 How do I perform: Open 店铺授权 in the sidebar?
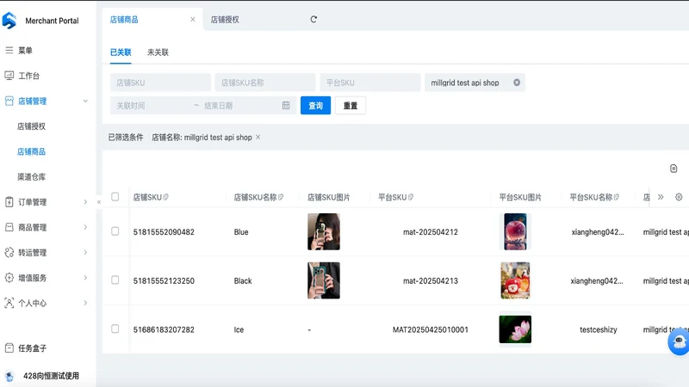(31, 126)
